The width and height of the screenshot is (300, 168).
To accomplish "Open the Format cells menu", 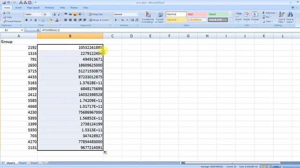I will (255, 17).
